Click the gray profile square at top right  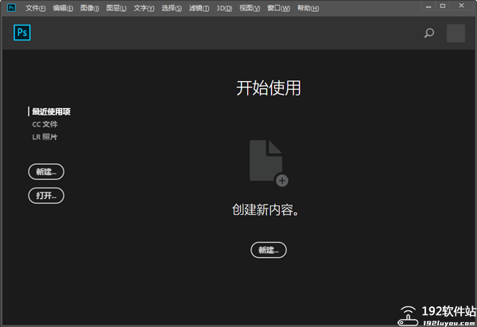[x=456, y=33]
